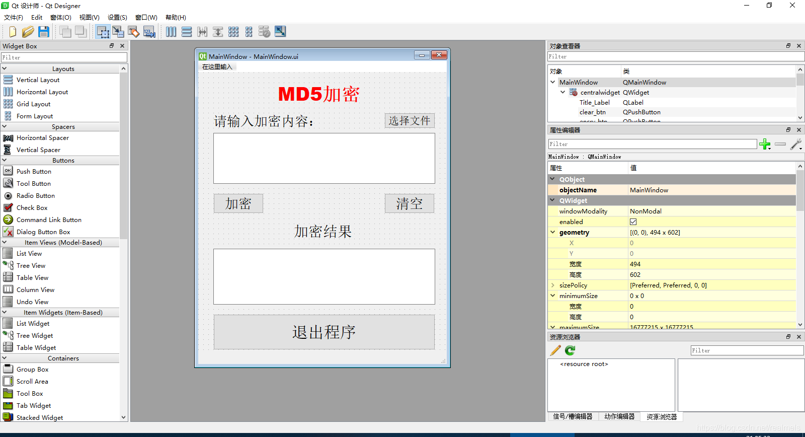Select the <resource root> item
Image resolution: width=805 pixels, height=437 pixels.
click(x=584, y=364)
